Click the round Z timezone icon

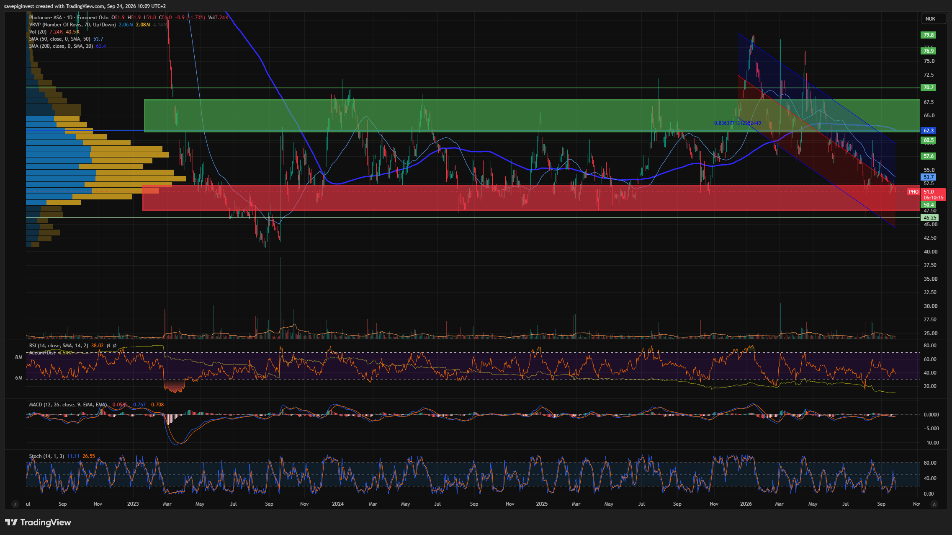point(15,504)
